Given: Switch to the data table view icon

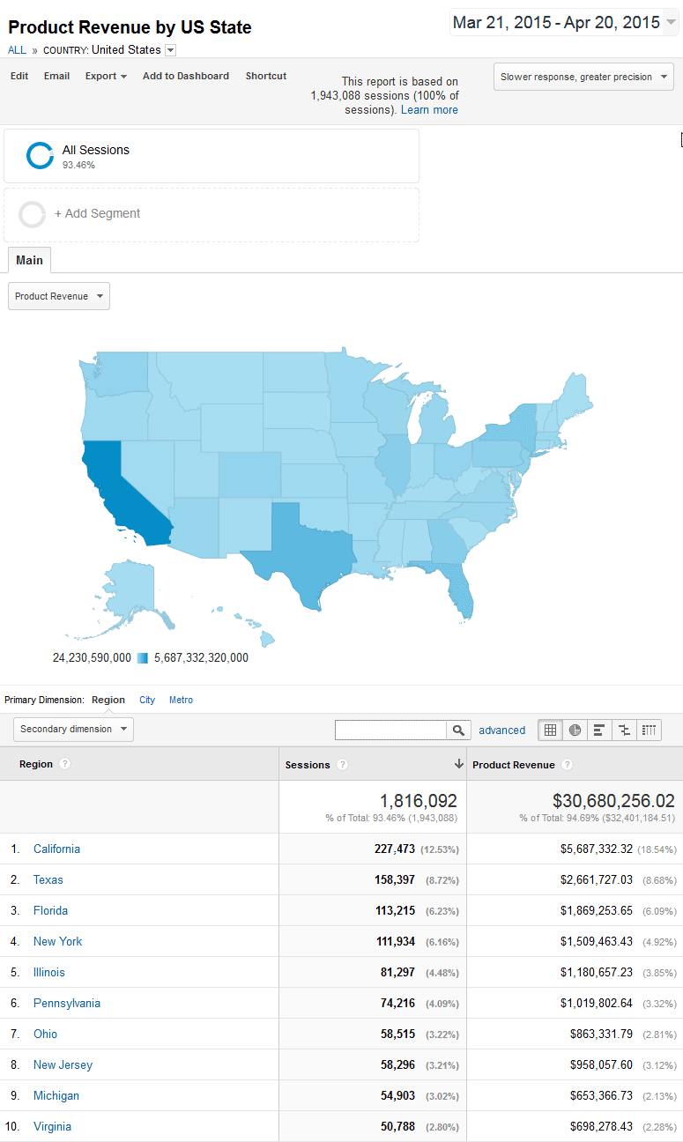Looking at the screenshot, I should pos(550,730).
